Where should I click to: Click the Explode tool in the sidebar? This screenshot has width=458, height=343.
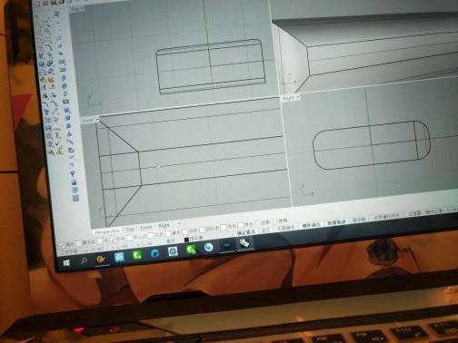[51, 80]
